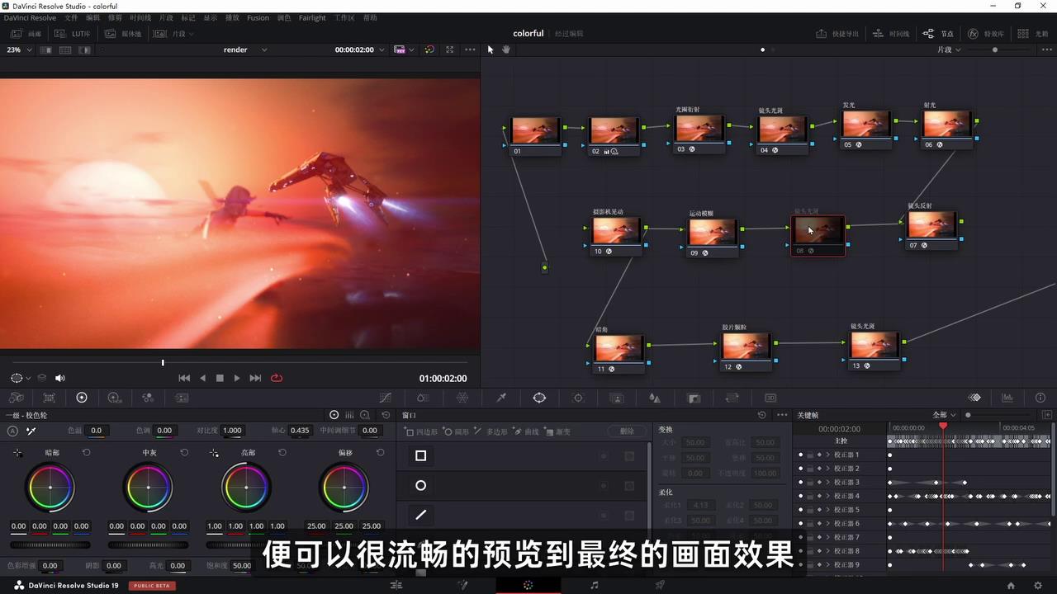This screenshot has width=1057, height=594.
Task: Click the 快捷导出 quick export button
Action: (838, 34)
